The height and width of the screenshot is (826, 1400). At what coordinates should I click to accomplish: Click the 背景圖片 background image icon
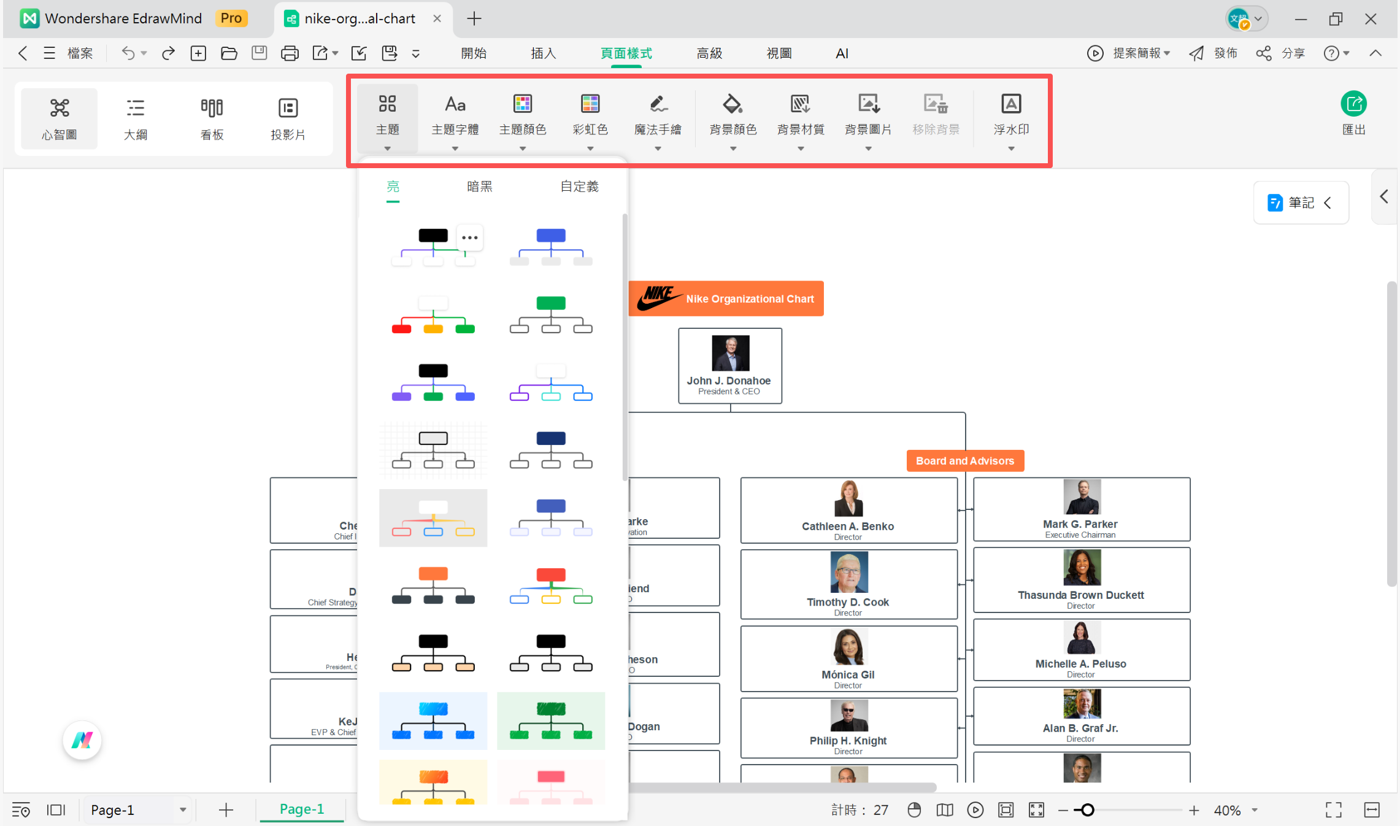(868, 104)
